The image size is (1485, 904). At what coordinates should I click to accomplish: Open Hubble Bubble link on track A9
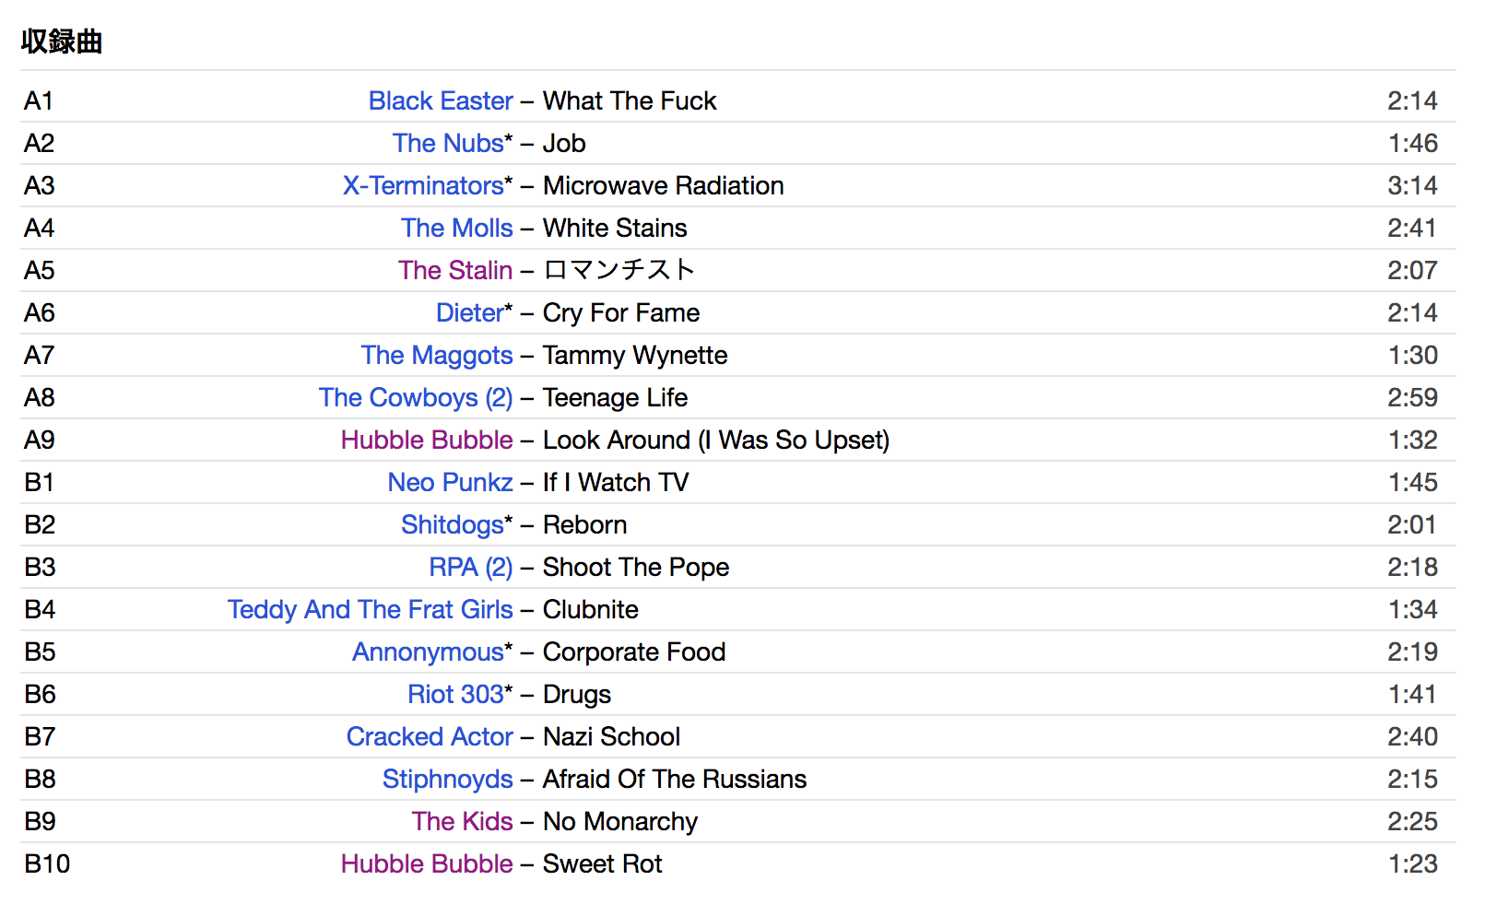click(x=427, y=440)
